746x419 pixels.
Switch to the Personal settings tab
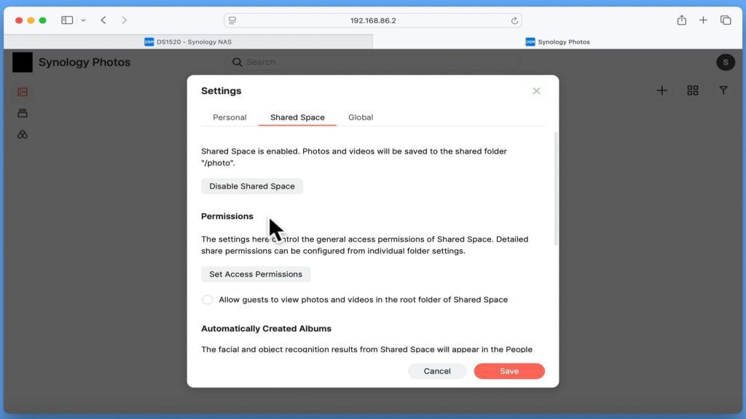point(229,117)
